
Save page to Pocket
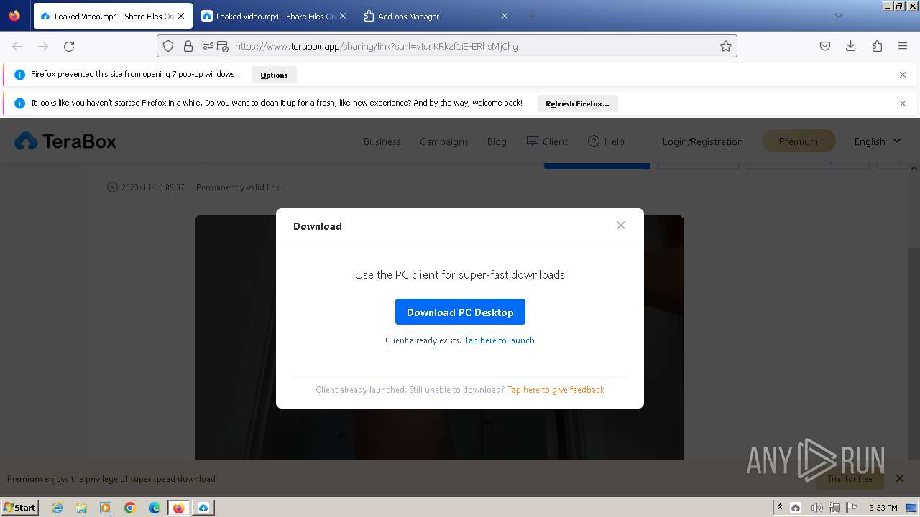coord(825,46)
